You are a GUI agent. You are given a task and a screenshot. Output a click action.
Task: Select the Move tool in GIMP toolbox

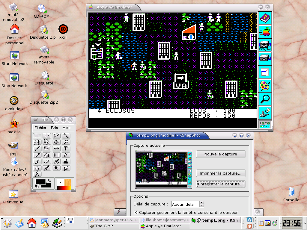56,142
